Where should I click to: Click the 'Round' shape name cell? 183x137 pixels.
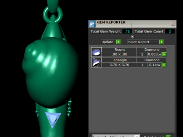click(119, 49)
